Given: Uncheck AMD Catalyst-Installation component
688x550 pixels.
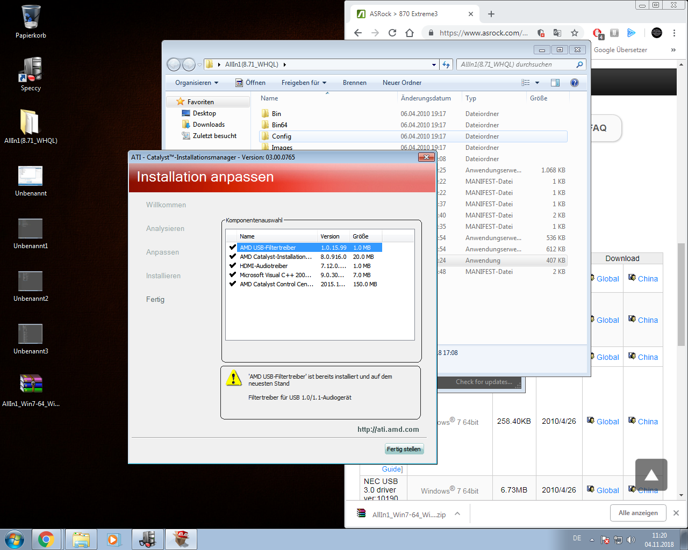Looking at the screenshot, I should 233,257.
